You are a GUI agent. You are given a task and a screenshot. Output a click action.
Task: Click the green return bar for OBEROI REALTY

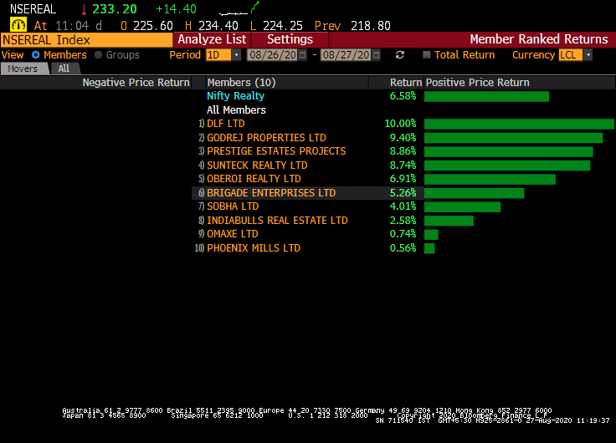[x=490, y=179]
